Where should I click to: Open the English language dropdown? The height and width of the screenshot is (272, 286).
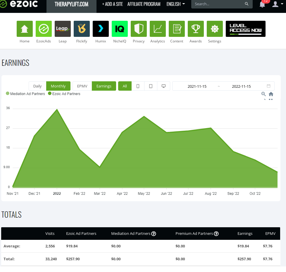(x=176, y=4)
